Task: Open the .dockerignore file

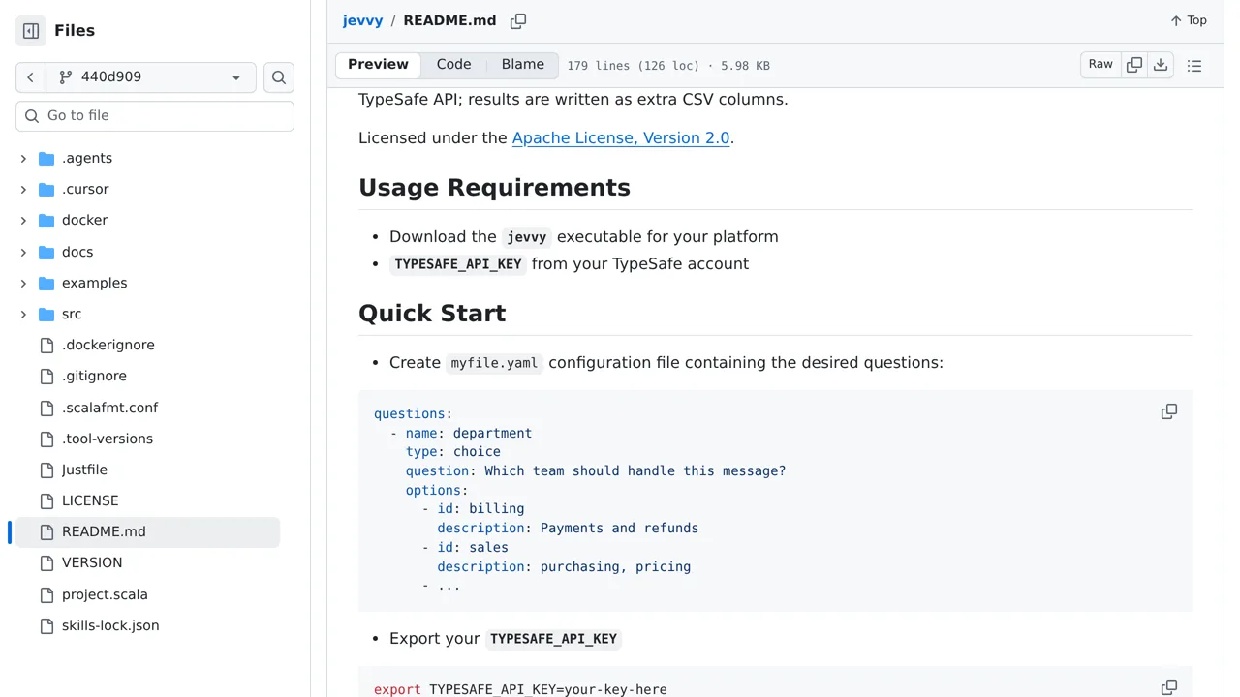Action: click(x=108, y=346)
